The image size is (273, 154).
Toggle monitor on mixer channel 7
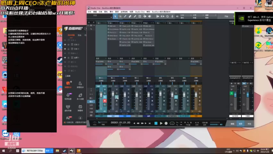pos(176,97)
